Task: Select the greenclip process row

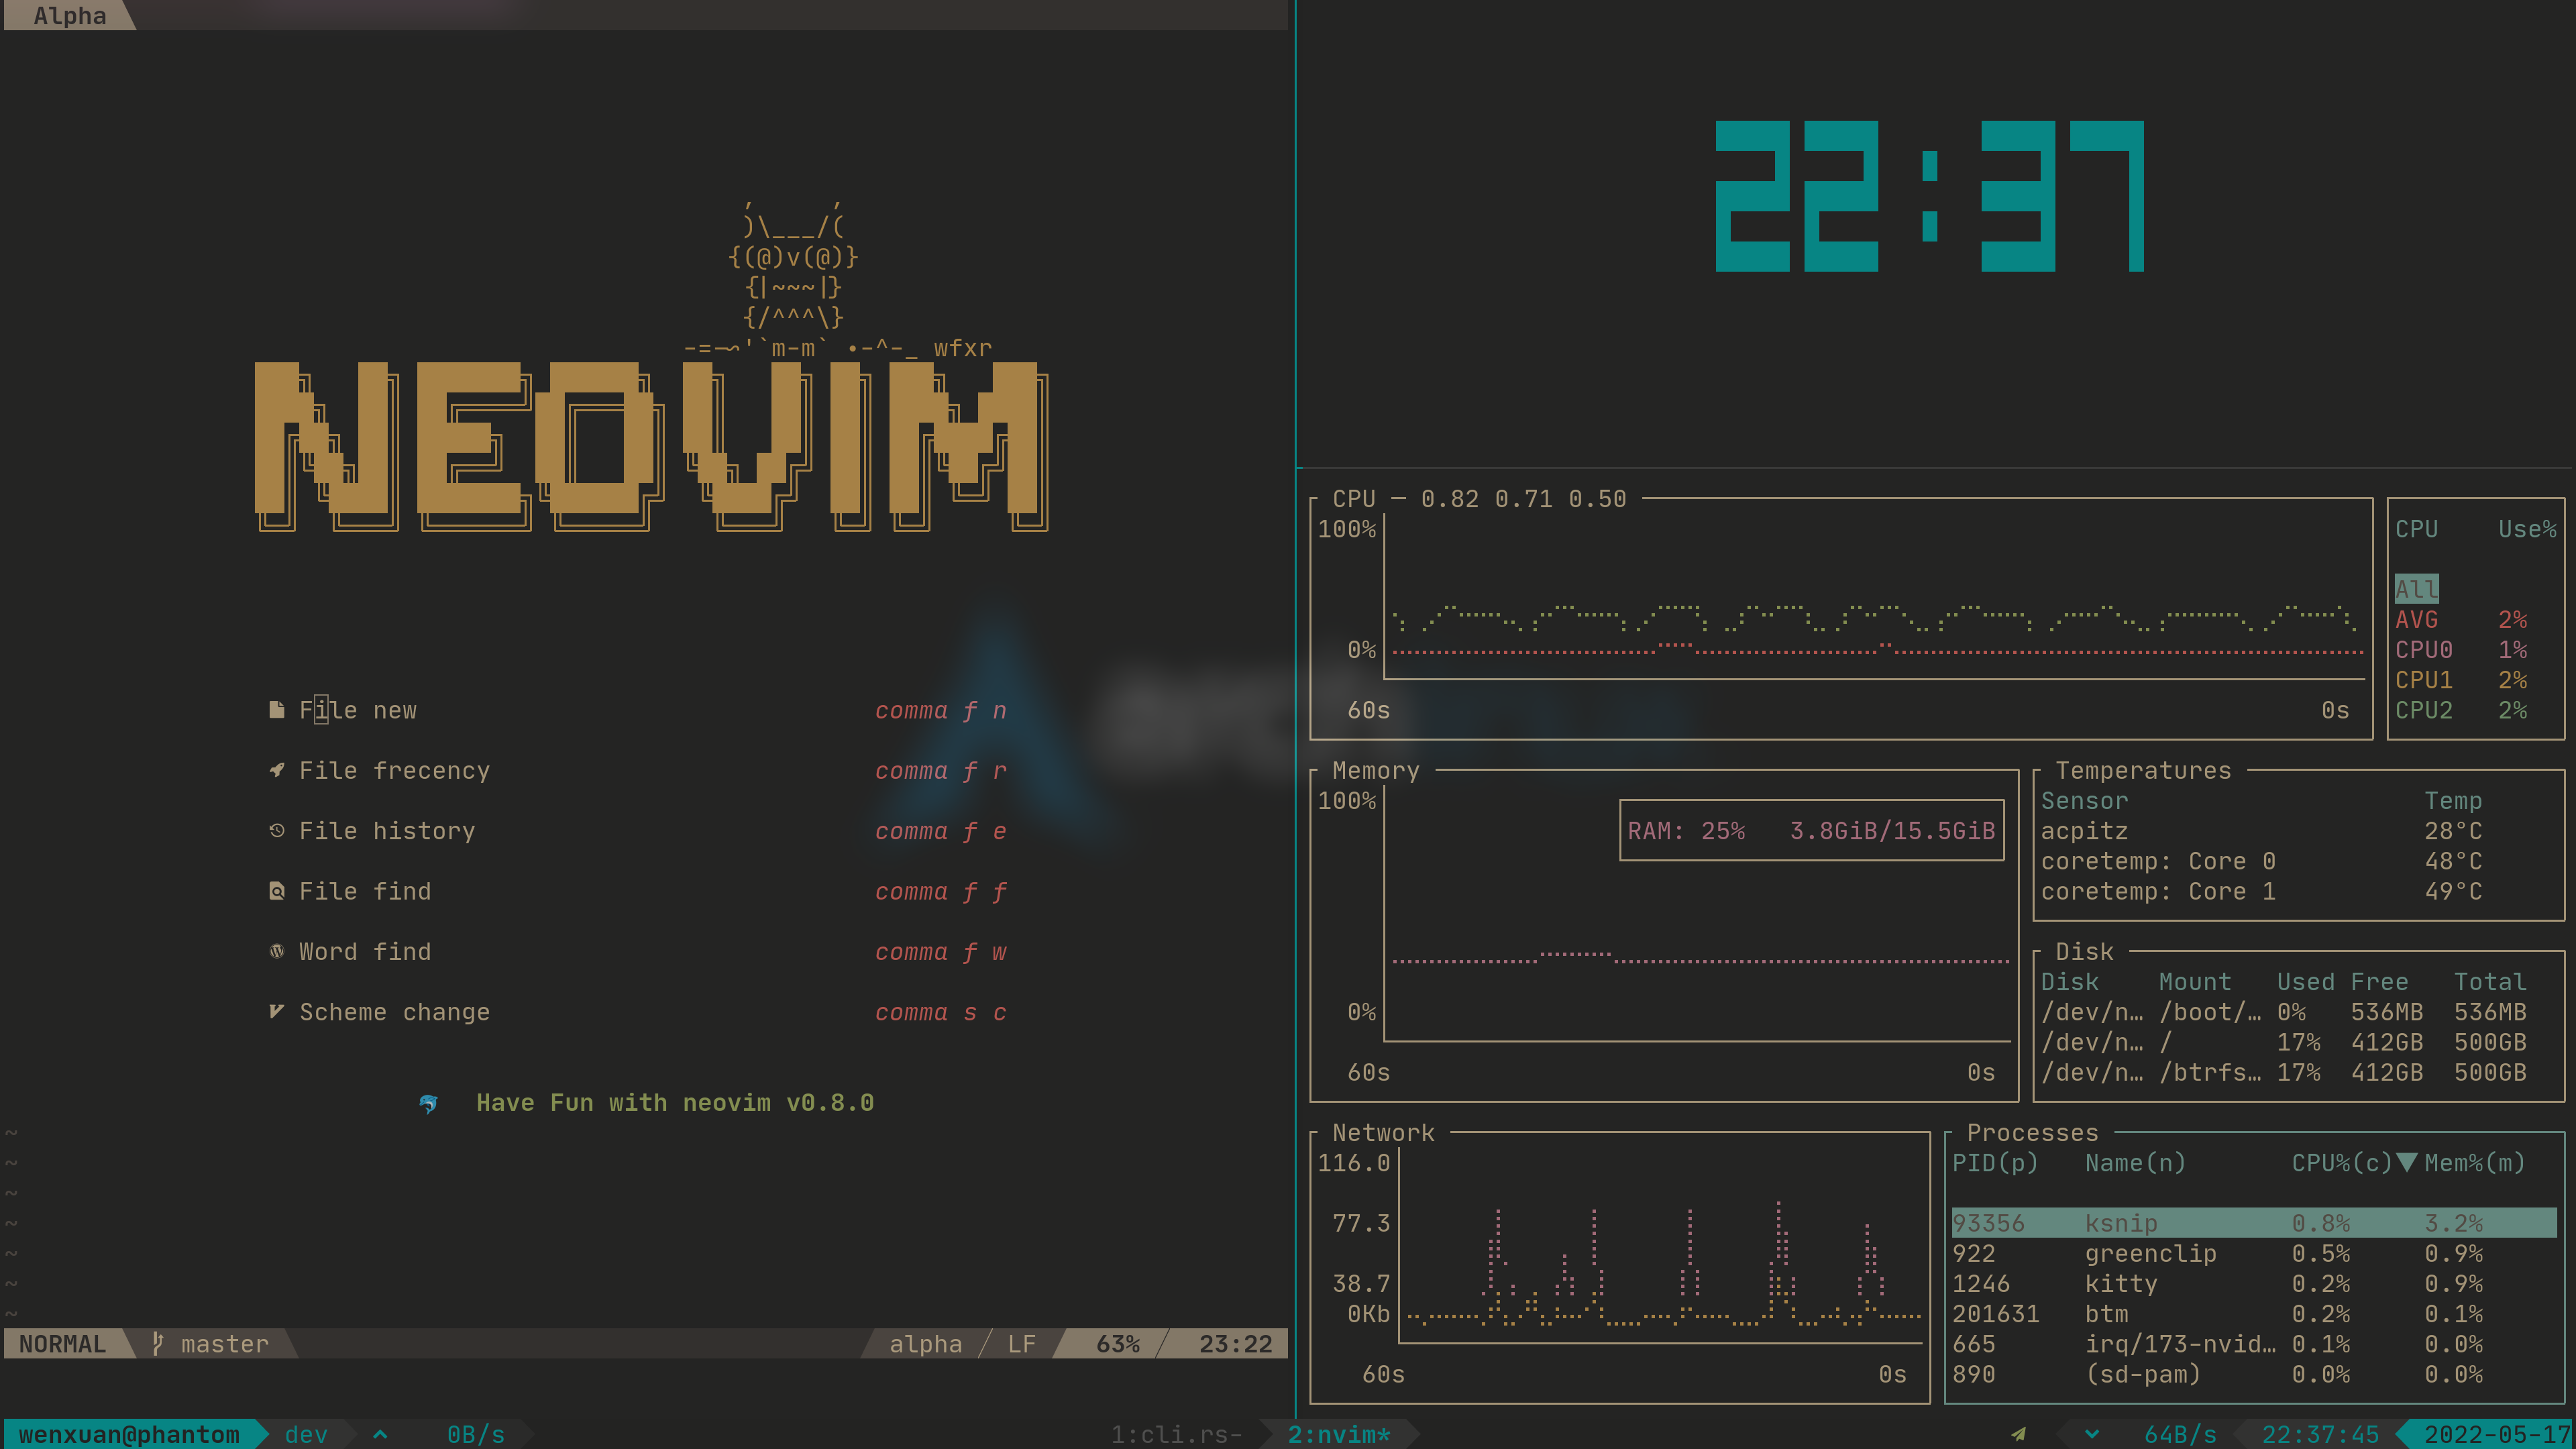Action: 2150,1253
